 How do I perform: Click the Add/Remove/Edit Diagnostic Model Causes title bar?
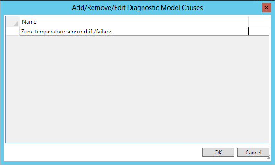pyautogui.click(x=137, y=8)
